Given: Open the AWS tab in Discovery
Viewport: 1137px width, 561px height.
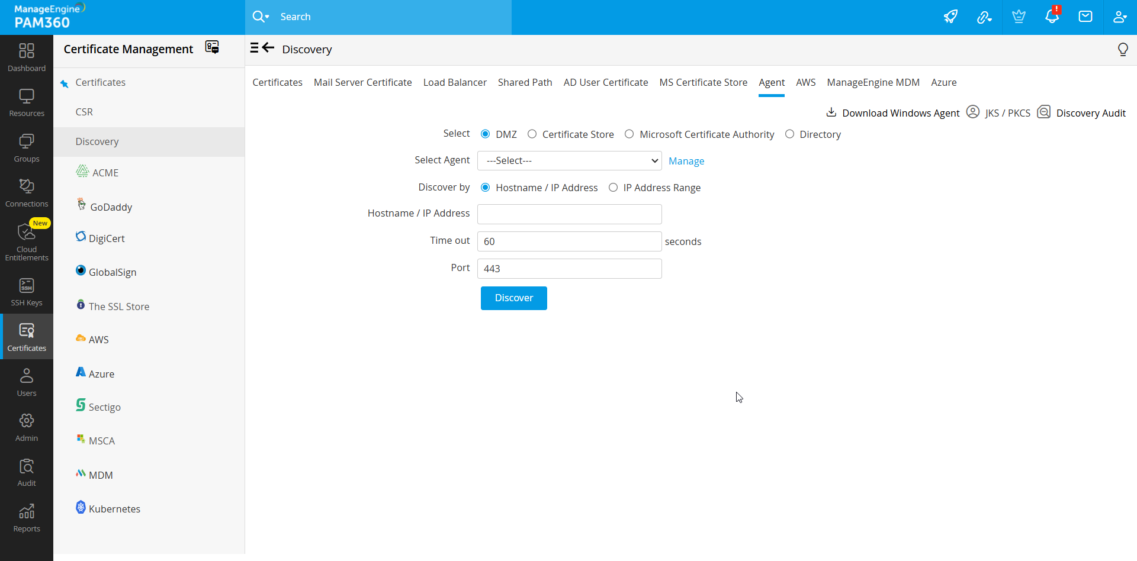Looking at the screenshot, I should (x=806, y=82).
